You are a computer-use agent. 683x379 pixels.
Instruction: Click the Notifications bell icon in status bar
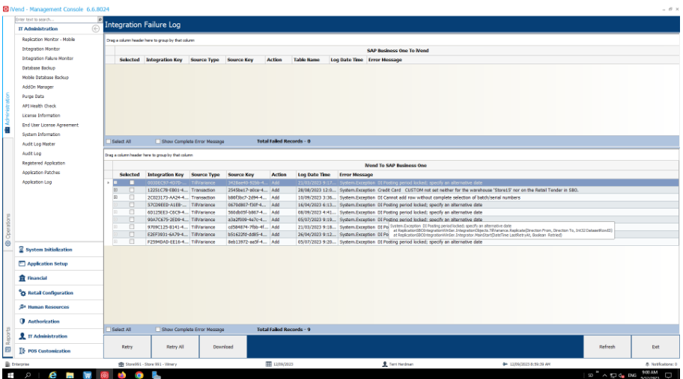point(647,364)
